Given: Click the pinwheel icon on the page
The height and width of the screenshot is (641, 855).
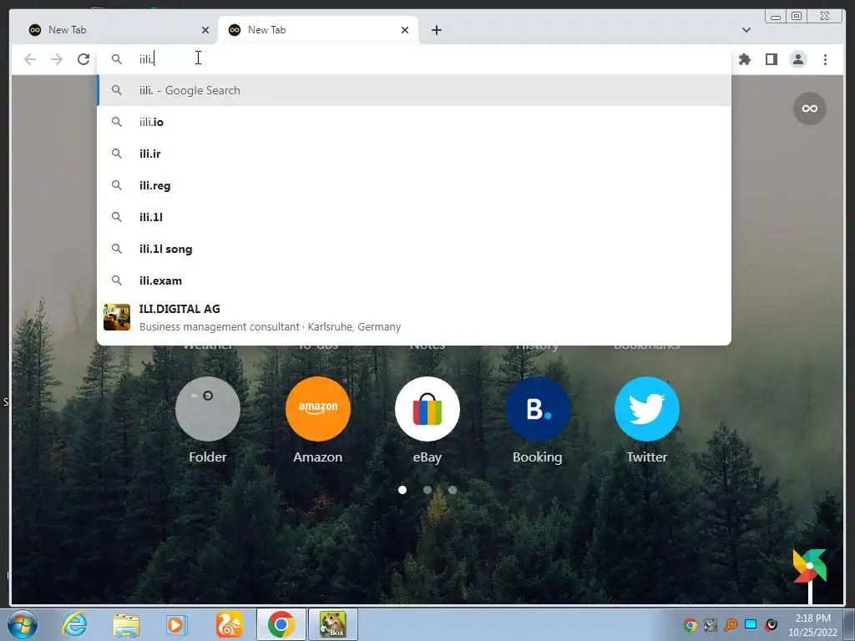Looking at the screenshot, I should [x=810, y=567].
